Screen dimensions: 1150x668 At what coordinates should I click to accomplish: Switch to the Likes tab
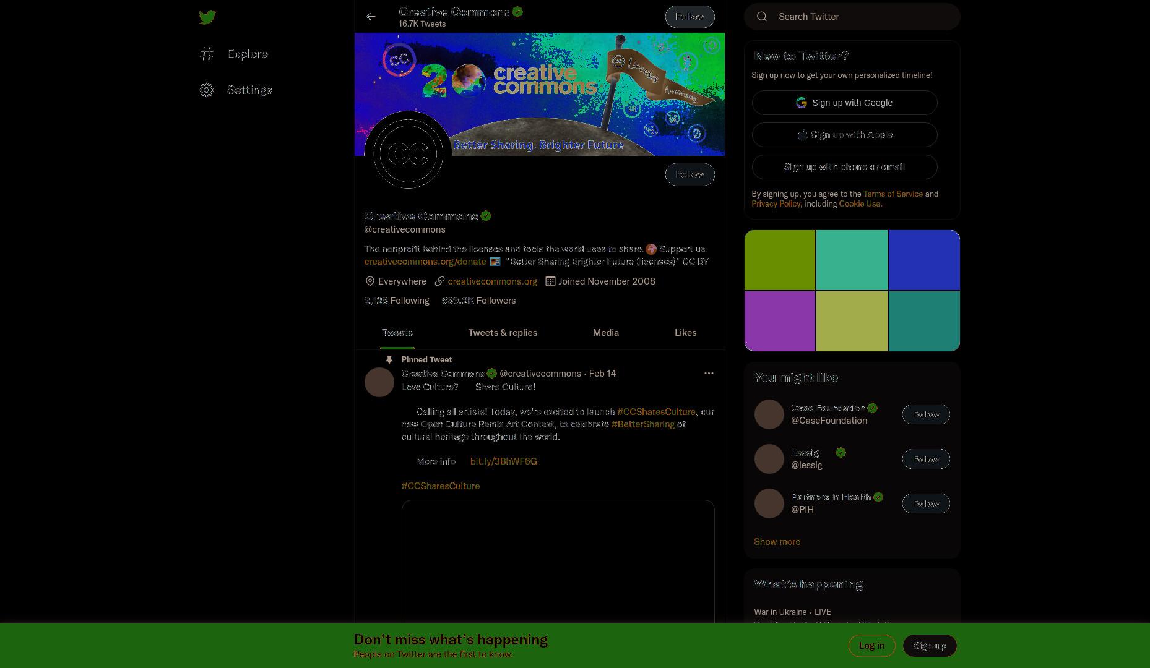686,333
